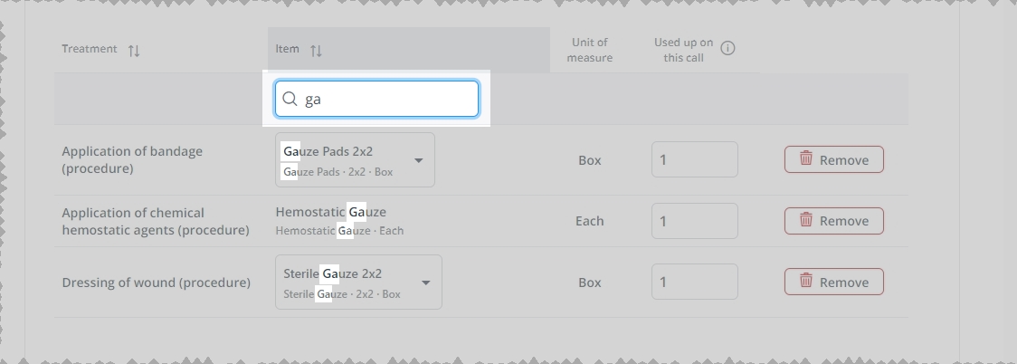Click the Dressing of wound treatment text
Image resolution: width=1017 pixels, height=364 pixels.
[x=157, y=283]
